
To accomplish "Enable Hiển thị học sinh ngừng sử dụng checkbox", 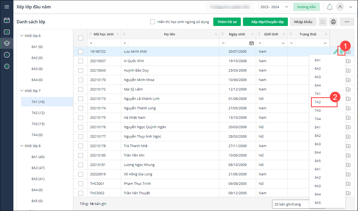I will click(x=153, y=22).
